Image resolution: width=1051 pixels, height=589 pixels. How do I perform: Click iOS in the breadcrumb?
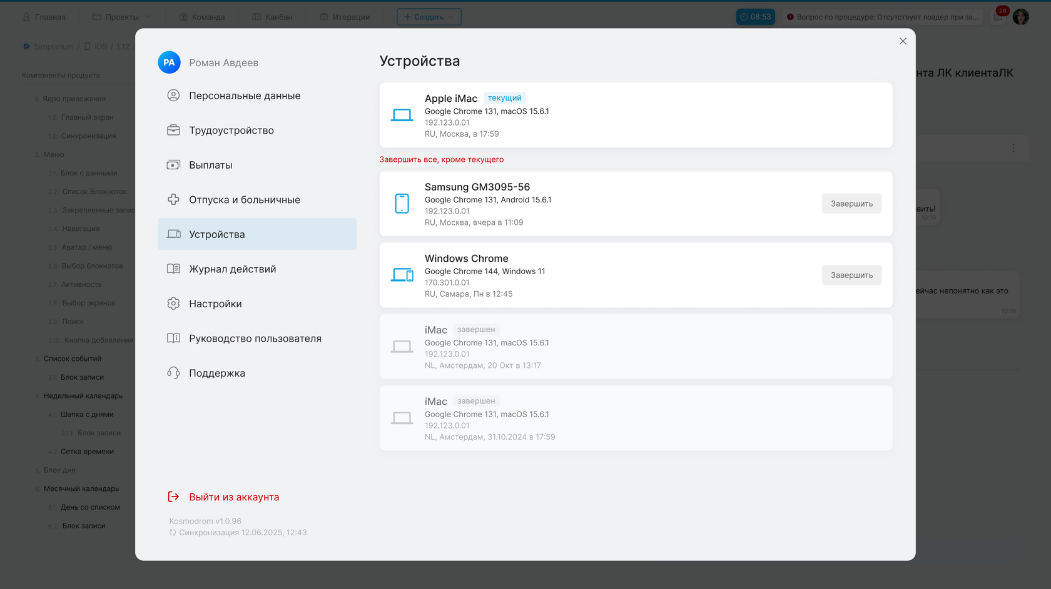(101, 47)
